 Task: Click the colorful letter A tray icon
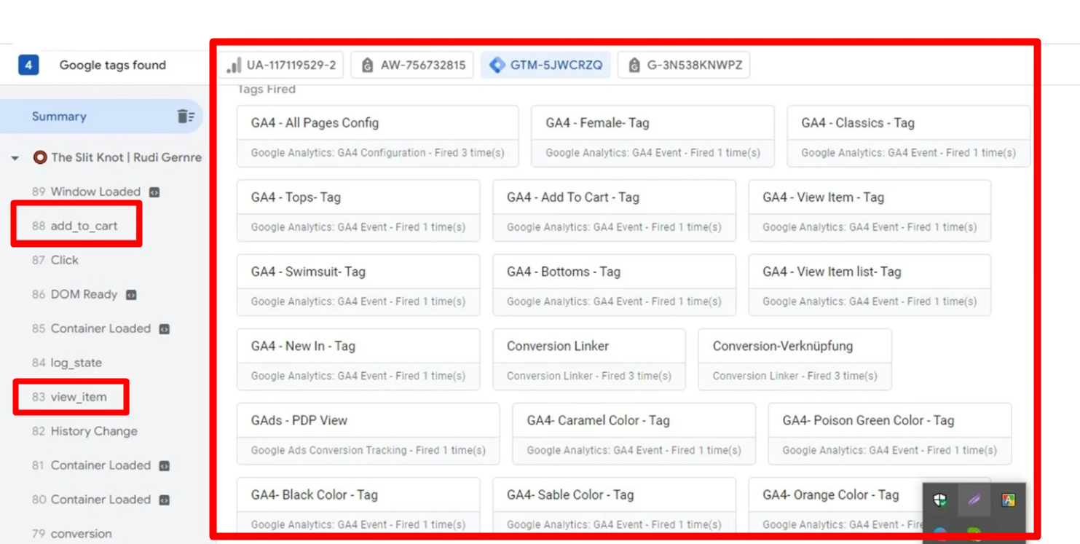click(1008, 500)
